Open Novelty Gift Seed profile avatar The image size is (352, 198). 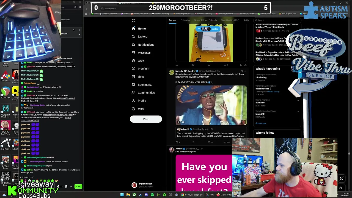coord(172,72)
